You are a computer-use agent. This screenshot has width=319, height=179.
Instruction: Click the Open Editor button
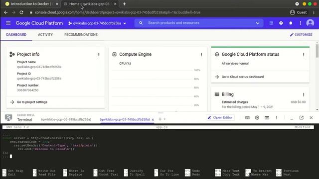(x=220, y=117)
